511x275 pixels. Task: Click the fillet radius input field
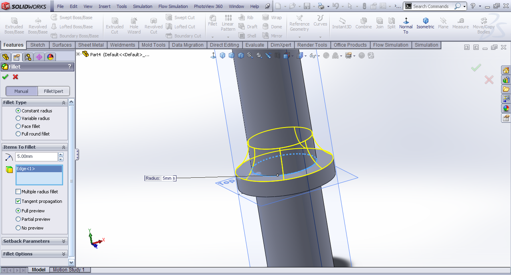coord(36,157)
